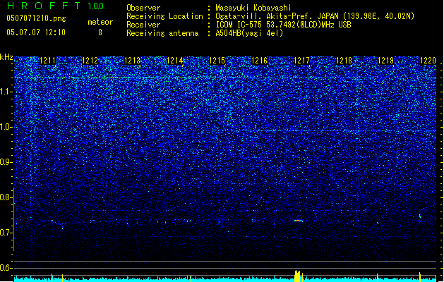444x282 pixels.
Task: Click the 1.1 kHz axis label
Action: pyautogui.click(x=6, y=92)
